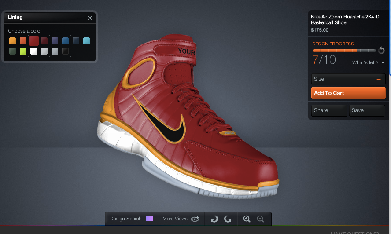The width and height of the screenshot is (391, 234).
Task: Click the $175.00 price text
Action: (319, 30)
